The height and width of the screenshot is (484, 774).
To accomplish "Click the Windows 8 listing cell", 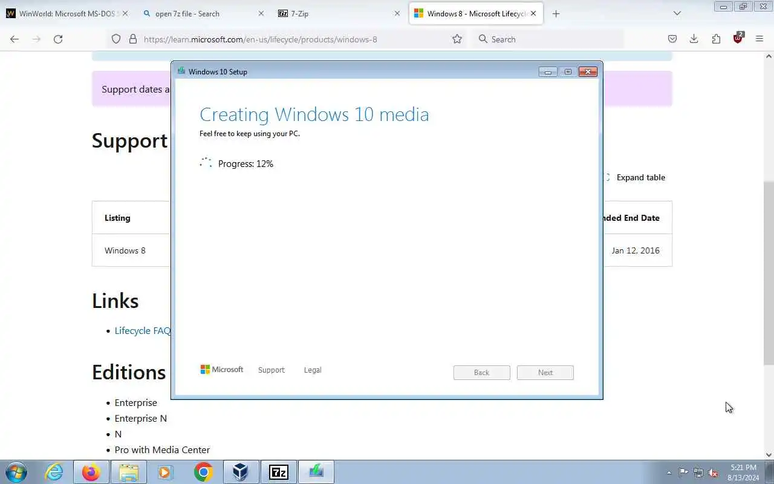I will (125, 250).
